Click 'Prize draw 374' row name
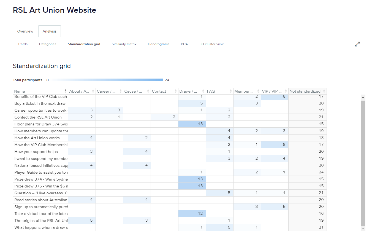The height and width of the screenshot is (239, 380). click(41, 179)
